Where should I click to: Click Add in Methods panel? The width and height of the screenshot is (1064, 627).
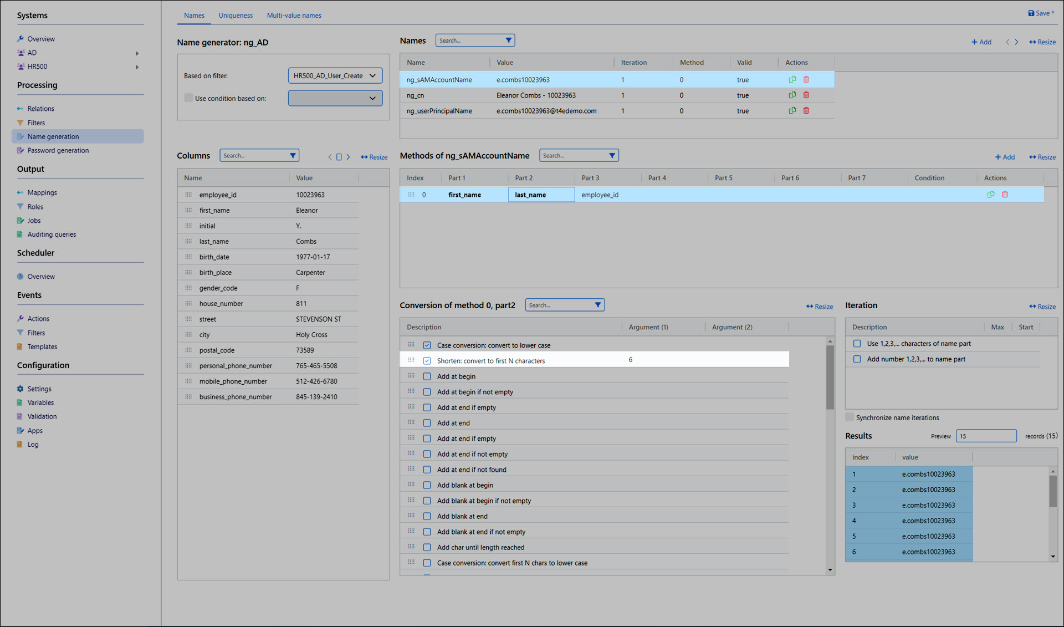1005,157
